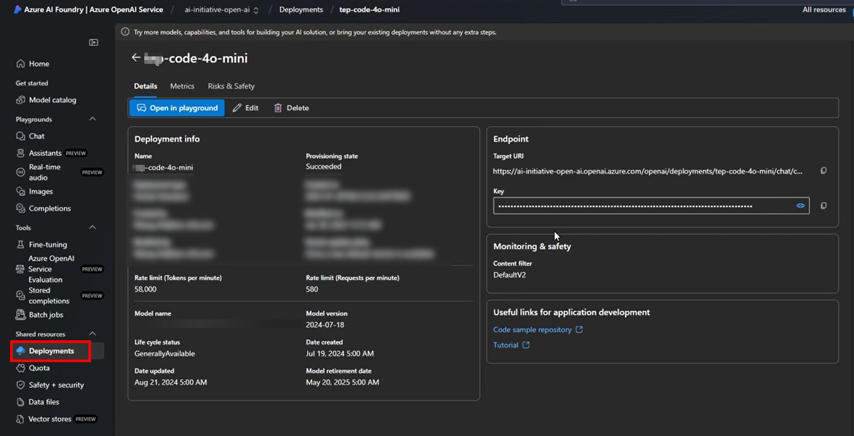
Task: Click the Completions icon in sidebar
Action: 21,208
